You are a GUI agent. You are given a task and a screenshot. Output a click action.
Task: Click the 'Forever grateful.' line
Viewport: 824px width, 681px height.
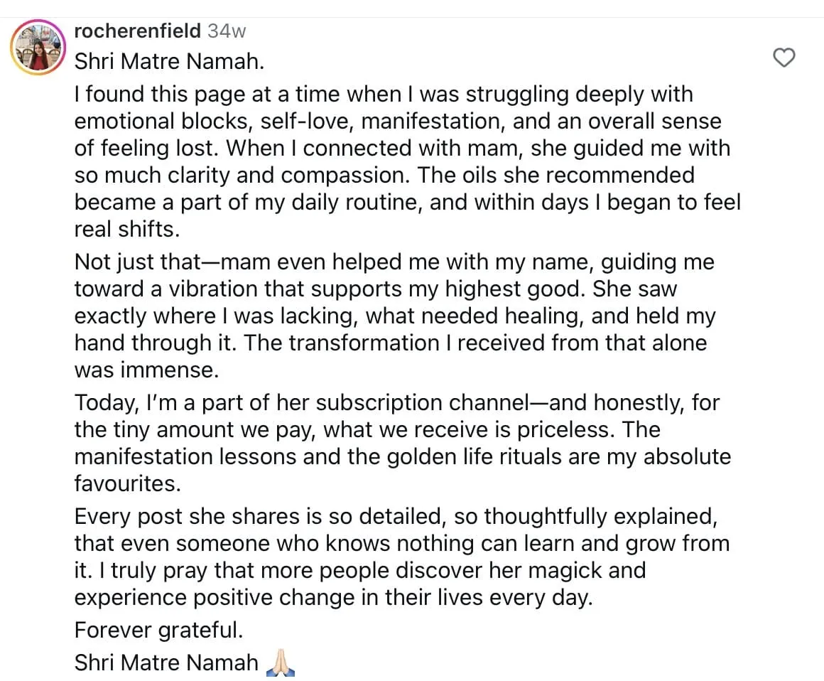(158, 630)
